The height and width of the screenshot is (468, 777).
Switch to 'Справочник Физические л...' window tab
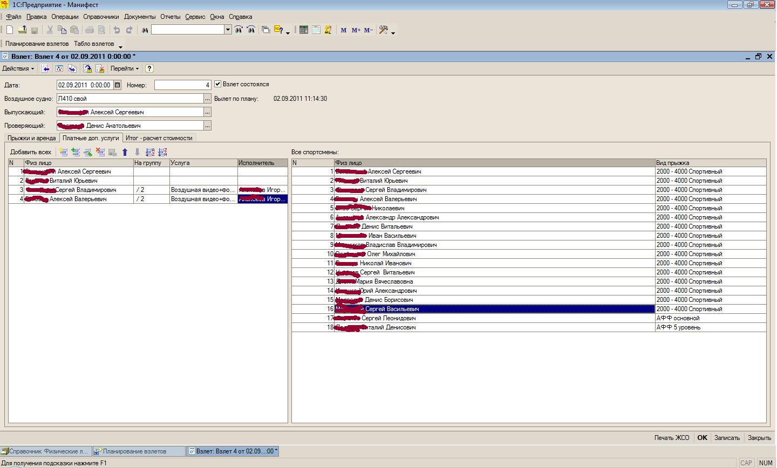[x=46, y=451]
